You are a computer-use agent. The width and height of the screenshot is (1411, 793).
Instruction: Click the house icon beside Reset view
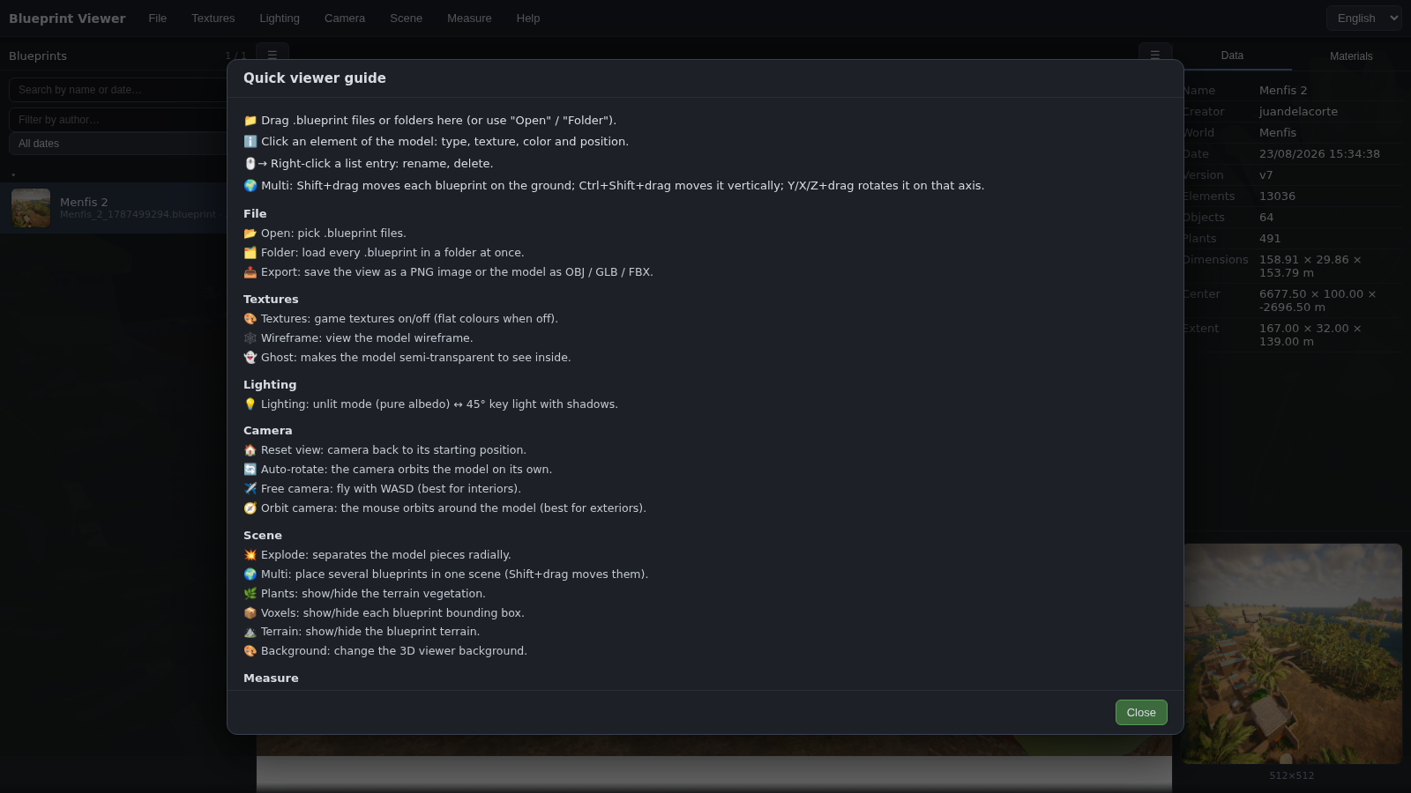[250, 450]
